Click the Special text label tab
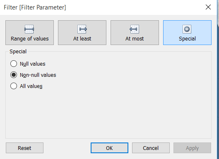The height and width of the screenshot is (159, 219). click(187, 39)
